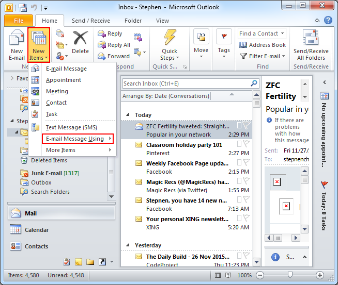This screenshot has width=338, height=285.
Task: Click the zoom out minus button
Action: (x=260, y=275)
